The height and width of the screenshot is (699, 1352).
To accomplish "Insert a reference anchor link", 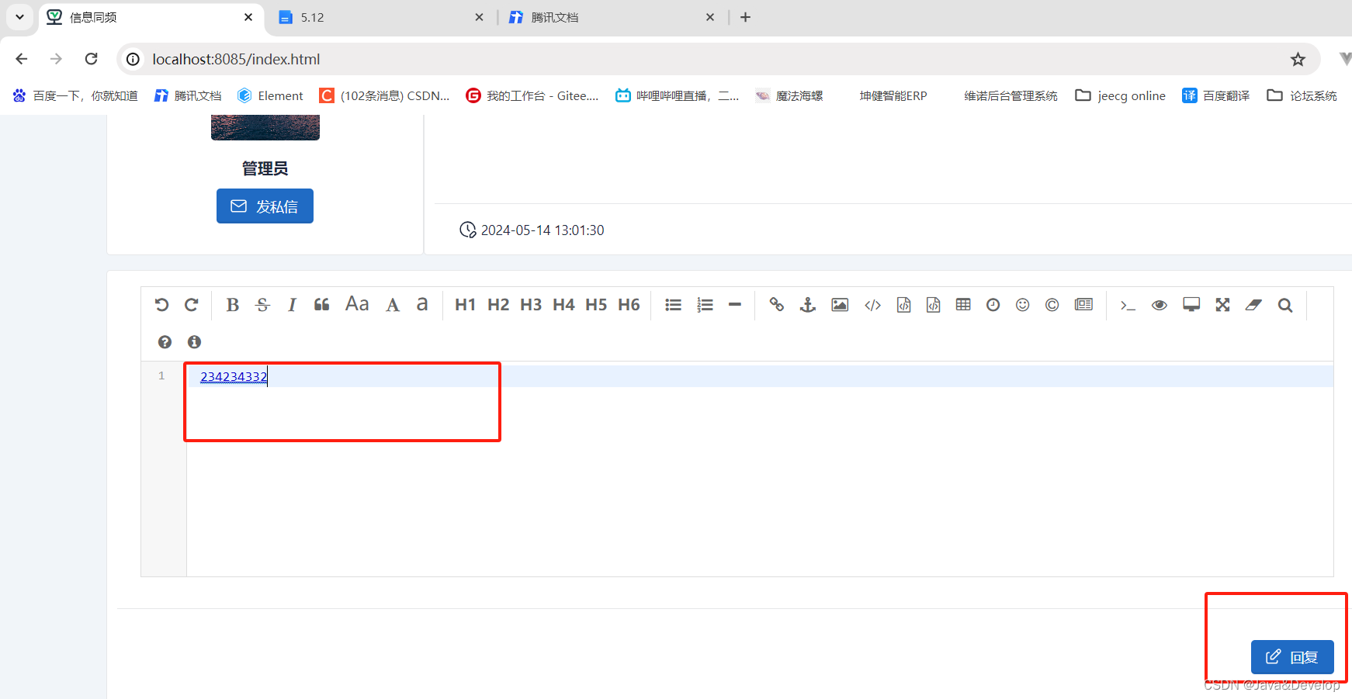I will pos(808,305).
